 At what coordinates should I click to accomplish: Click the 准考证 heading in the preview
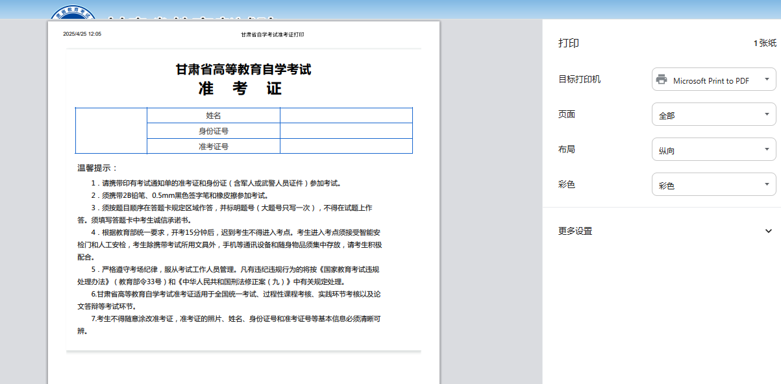pyautogui.click(x=240, y=89)
